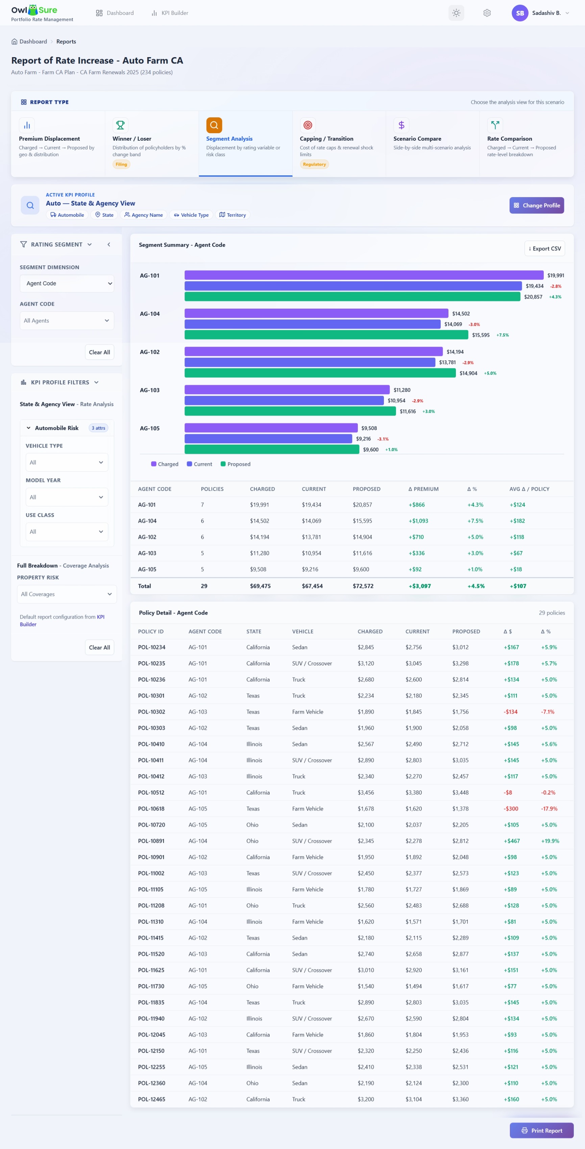Click the Agency Name tag chip
The height and width of the screenshot is (1149, 585).
pos(144,215)
